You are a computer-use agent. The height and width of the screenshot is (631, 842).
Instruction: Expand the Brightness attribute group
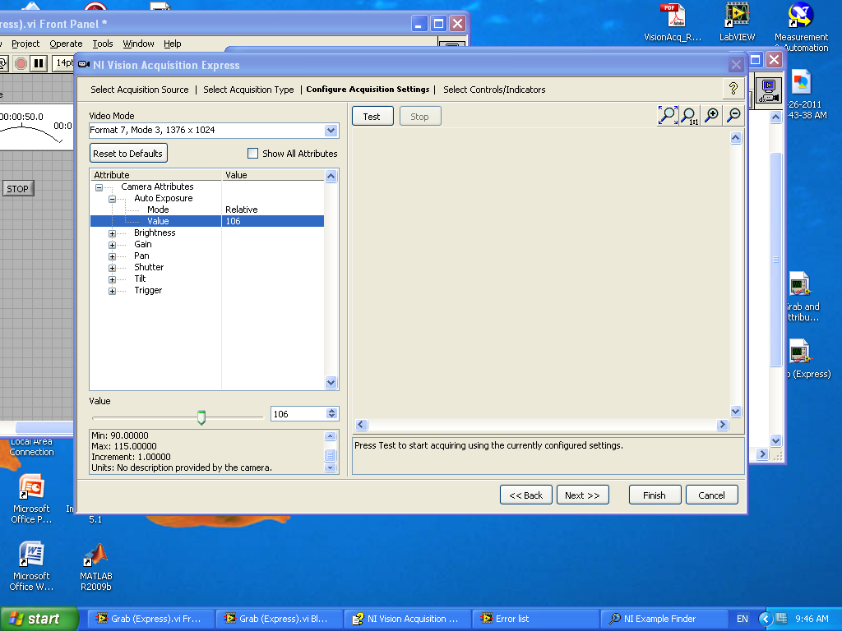(112, 233)
